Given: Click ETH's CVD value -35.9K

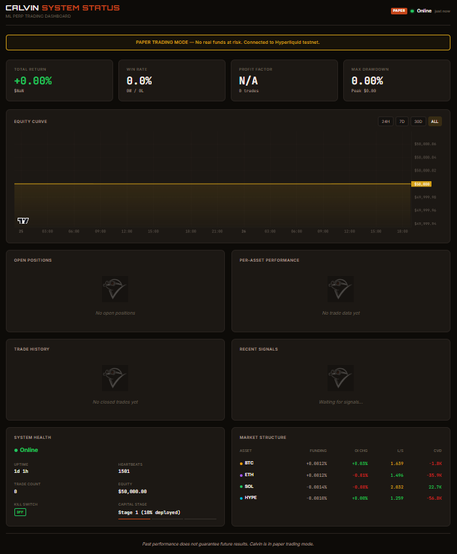Looking at the screenshot, I should coord(434,476).
